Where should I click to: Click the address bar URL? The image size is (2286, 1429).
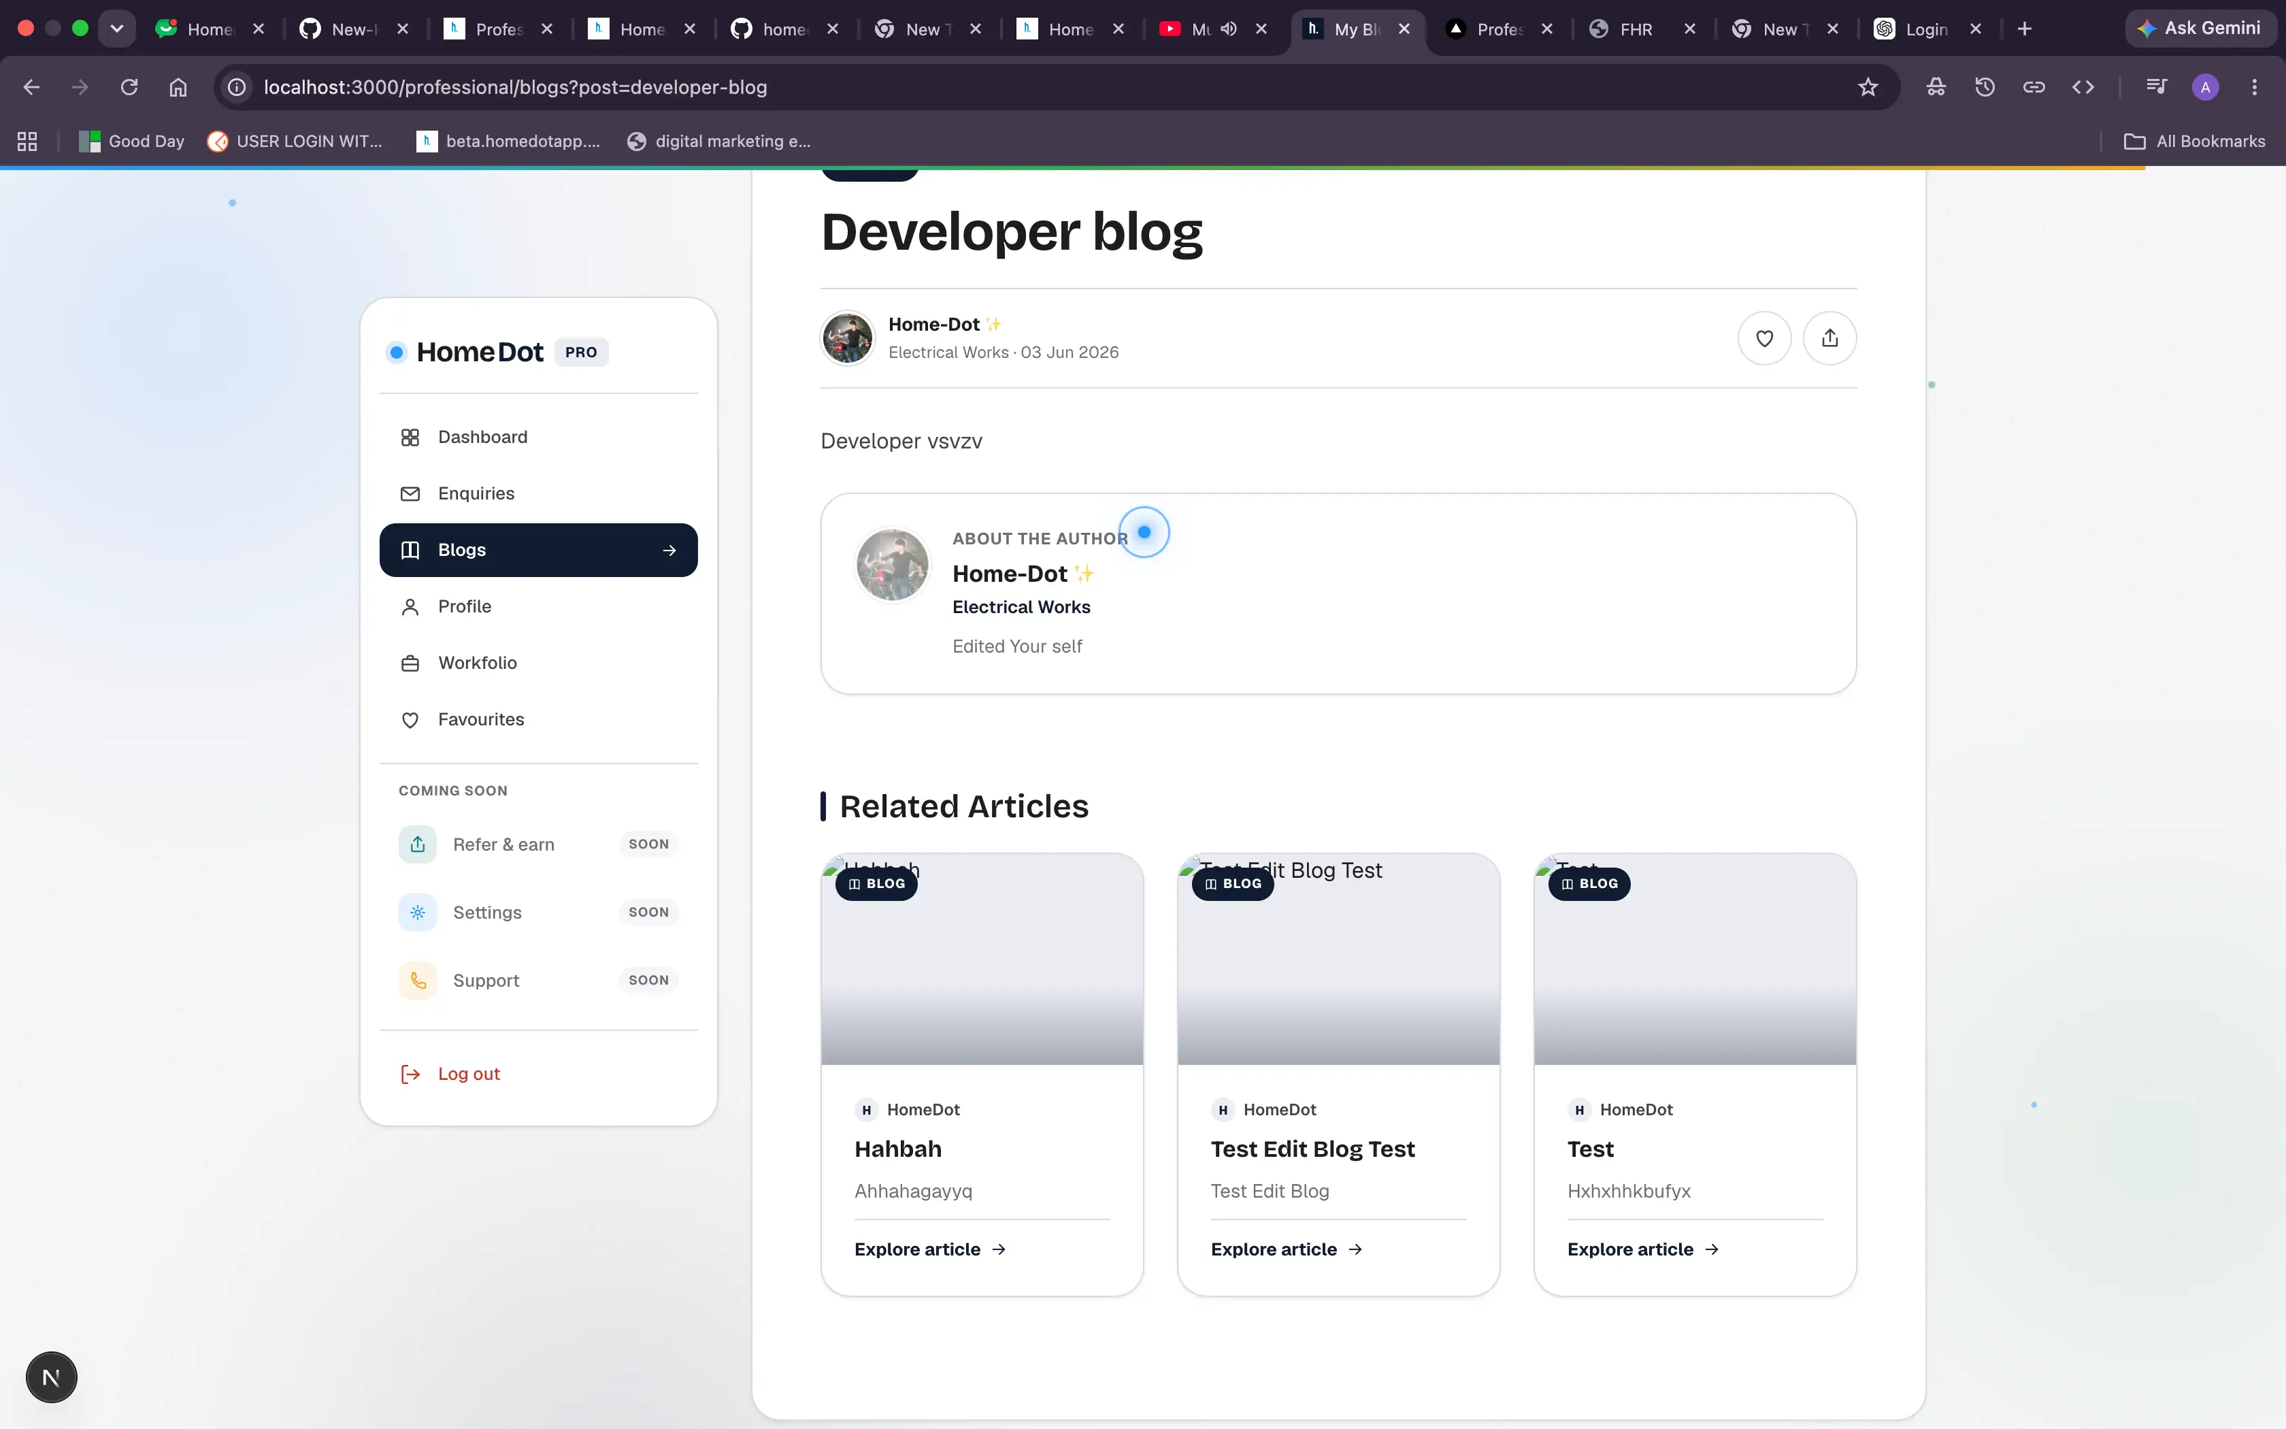[515, 87]
